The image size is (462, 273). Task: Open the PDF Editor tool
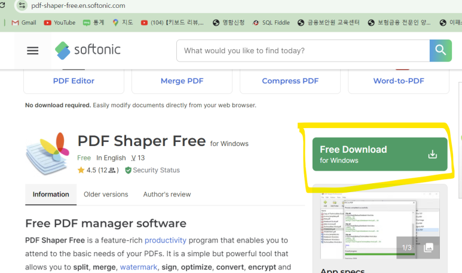point(74,81)
